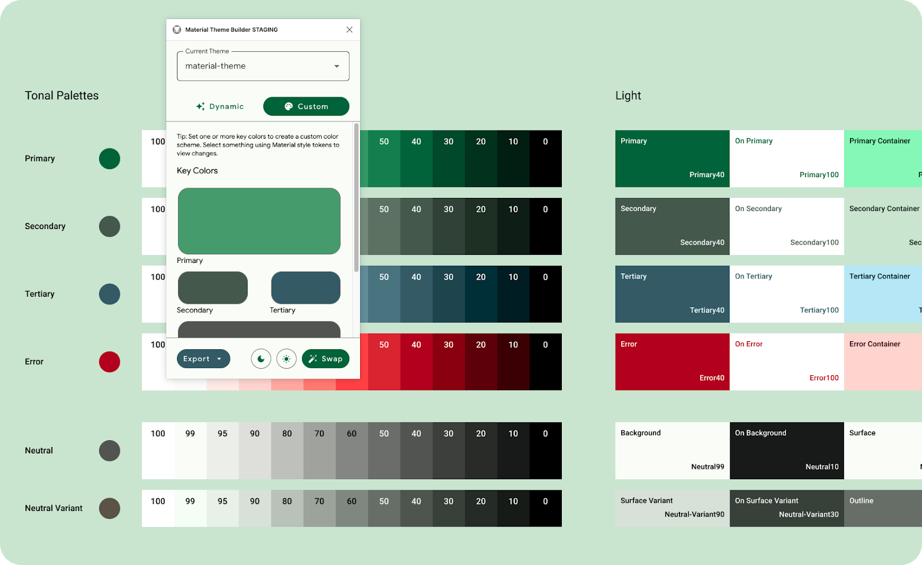
Task: Click tone 50 in the Error palette
Action: click(x=384, y=361)
